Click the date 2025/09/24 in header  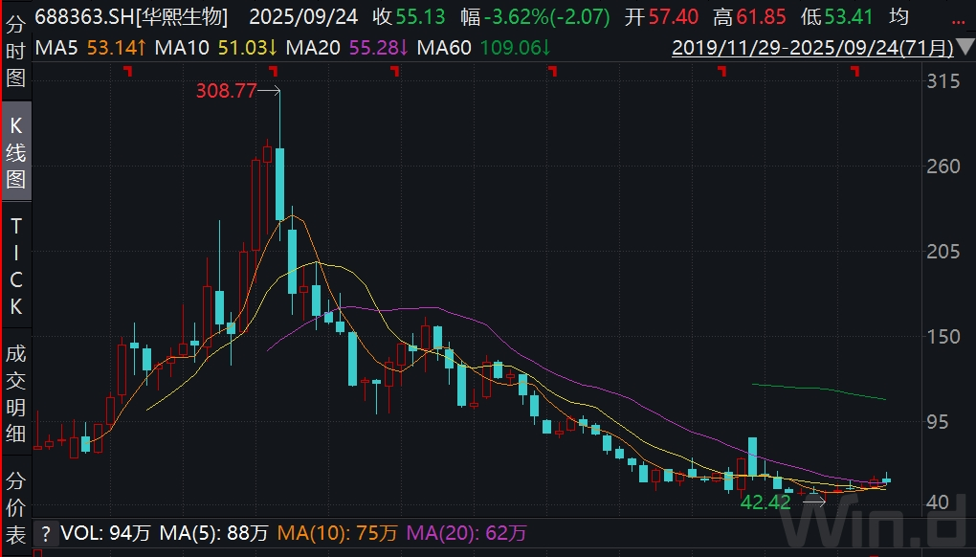coord(303,17)
